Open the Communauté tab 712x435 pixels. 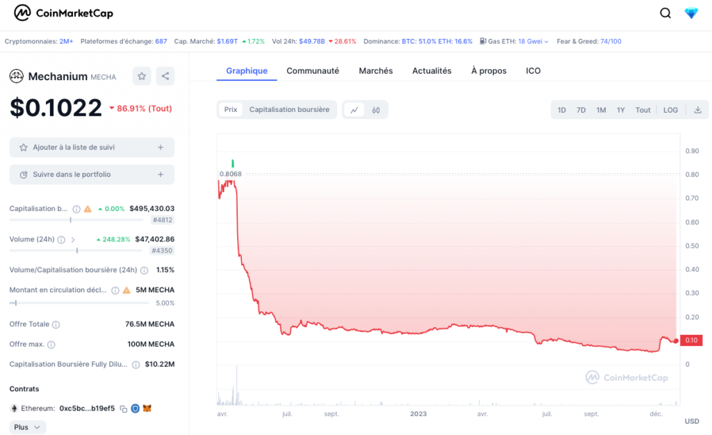point(311,70)
